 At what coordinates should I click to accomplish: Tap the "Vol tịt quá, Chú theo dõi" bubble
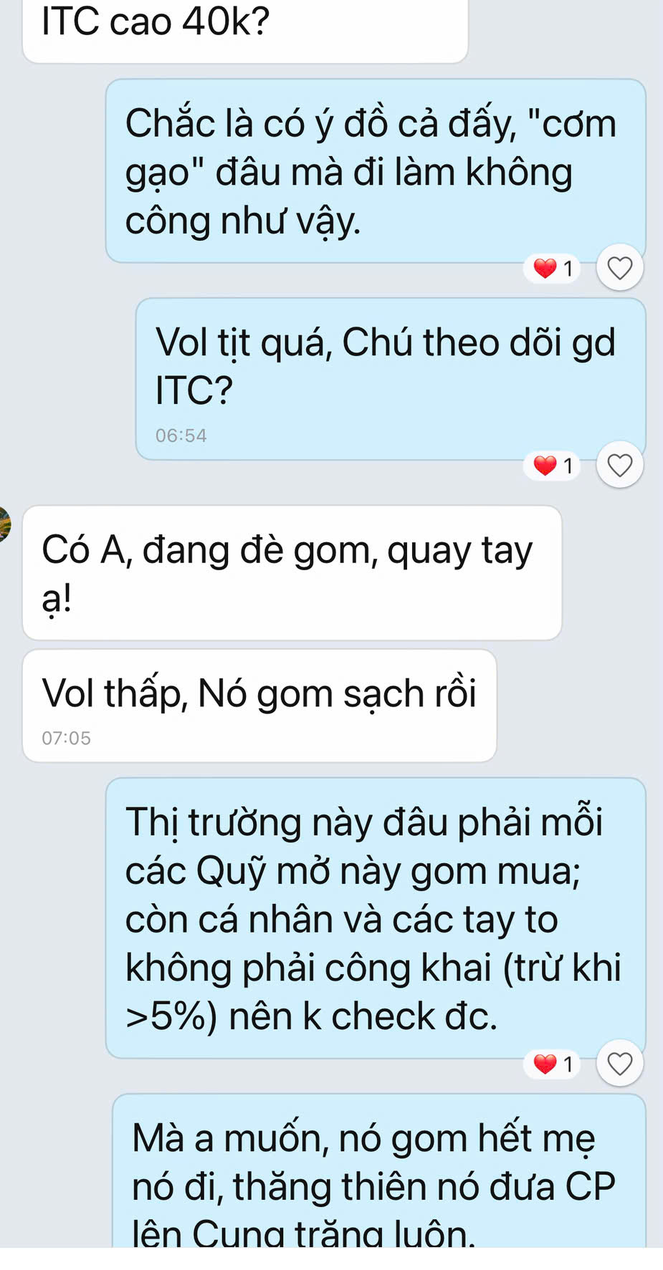coord(391,379)
